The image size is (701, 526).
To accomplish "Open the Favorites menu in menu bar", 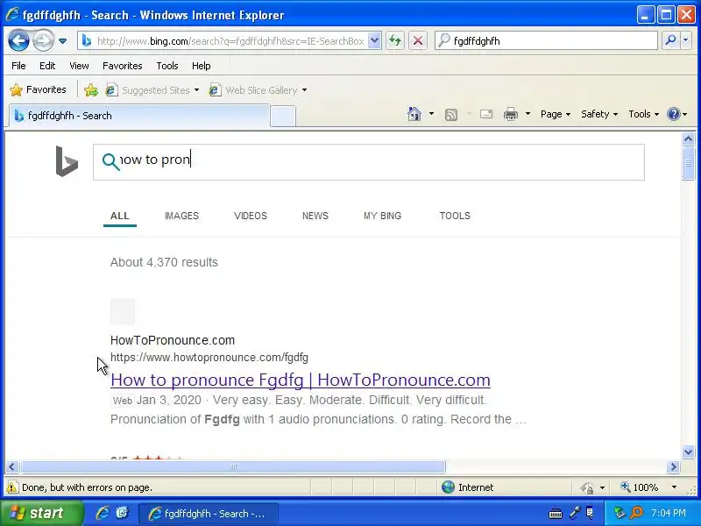I will [122, 66].
